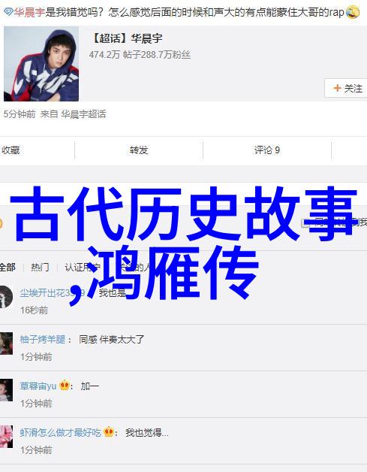
Task: Follow the 华晨宇 super topic via 关注
Action: pyautogui.click(x=346, y=88)
